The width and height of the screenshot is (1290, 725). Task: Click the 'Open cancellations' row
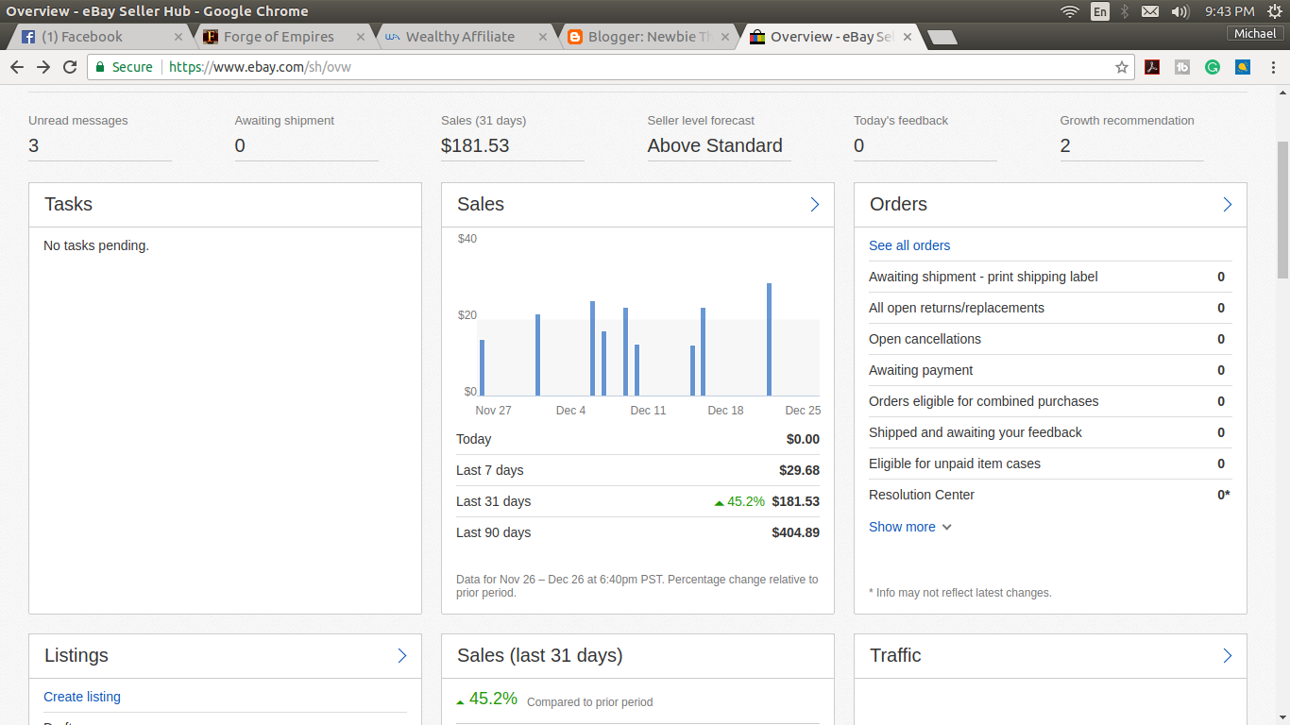pyautogui.click(x=1050, y=339)
